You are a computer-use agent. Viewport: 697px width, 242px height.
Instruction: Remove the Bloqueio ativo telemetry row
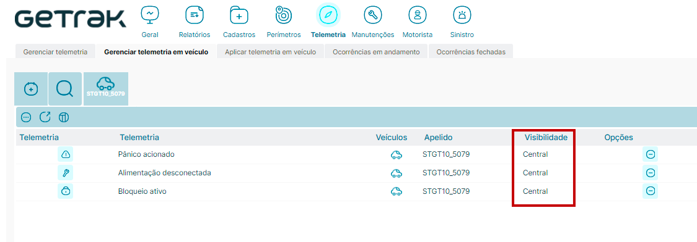[x=650, y=191]
